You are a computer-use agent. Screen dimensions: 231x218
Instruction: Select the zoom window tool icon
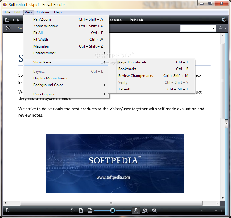(145, 210)
